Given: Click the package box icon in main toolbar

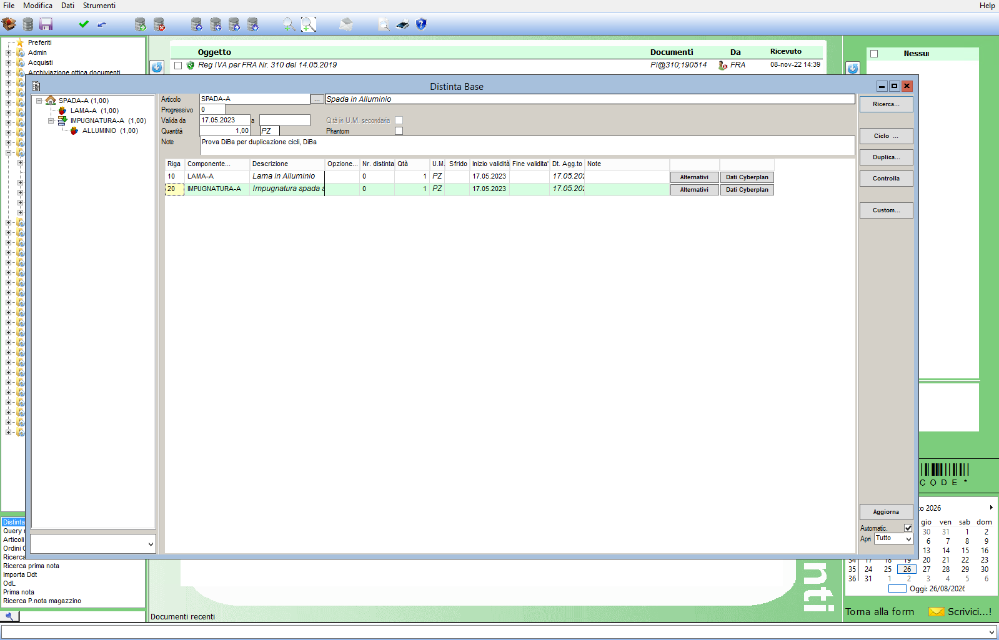Looking at the screenshot, I should [9, 24].
